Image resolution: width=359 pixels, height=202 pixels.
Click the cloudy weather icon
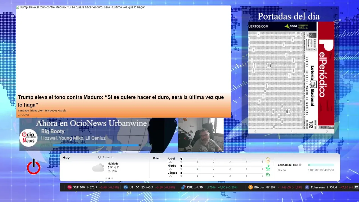98,168
